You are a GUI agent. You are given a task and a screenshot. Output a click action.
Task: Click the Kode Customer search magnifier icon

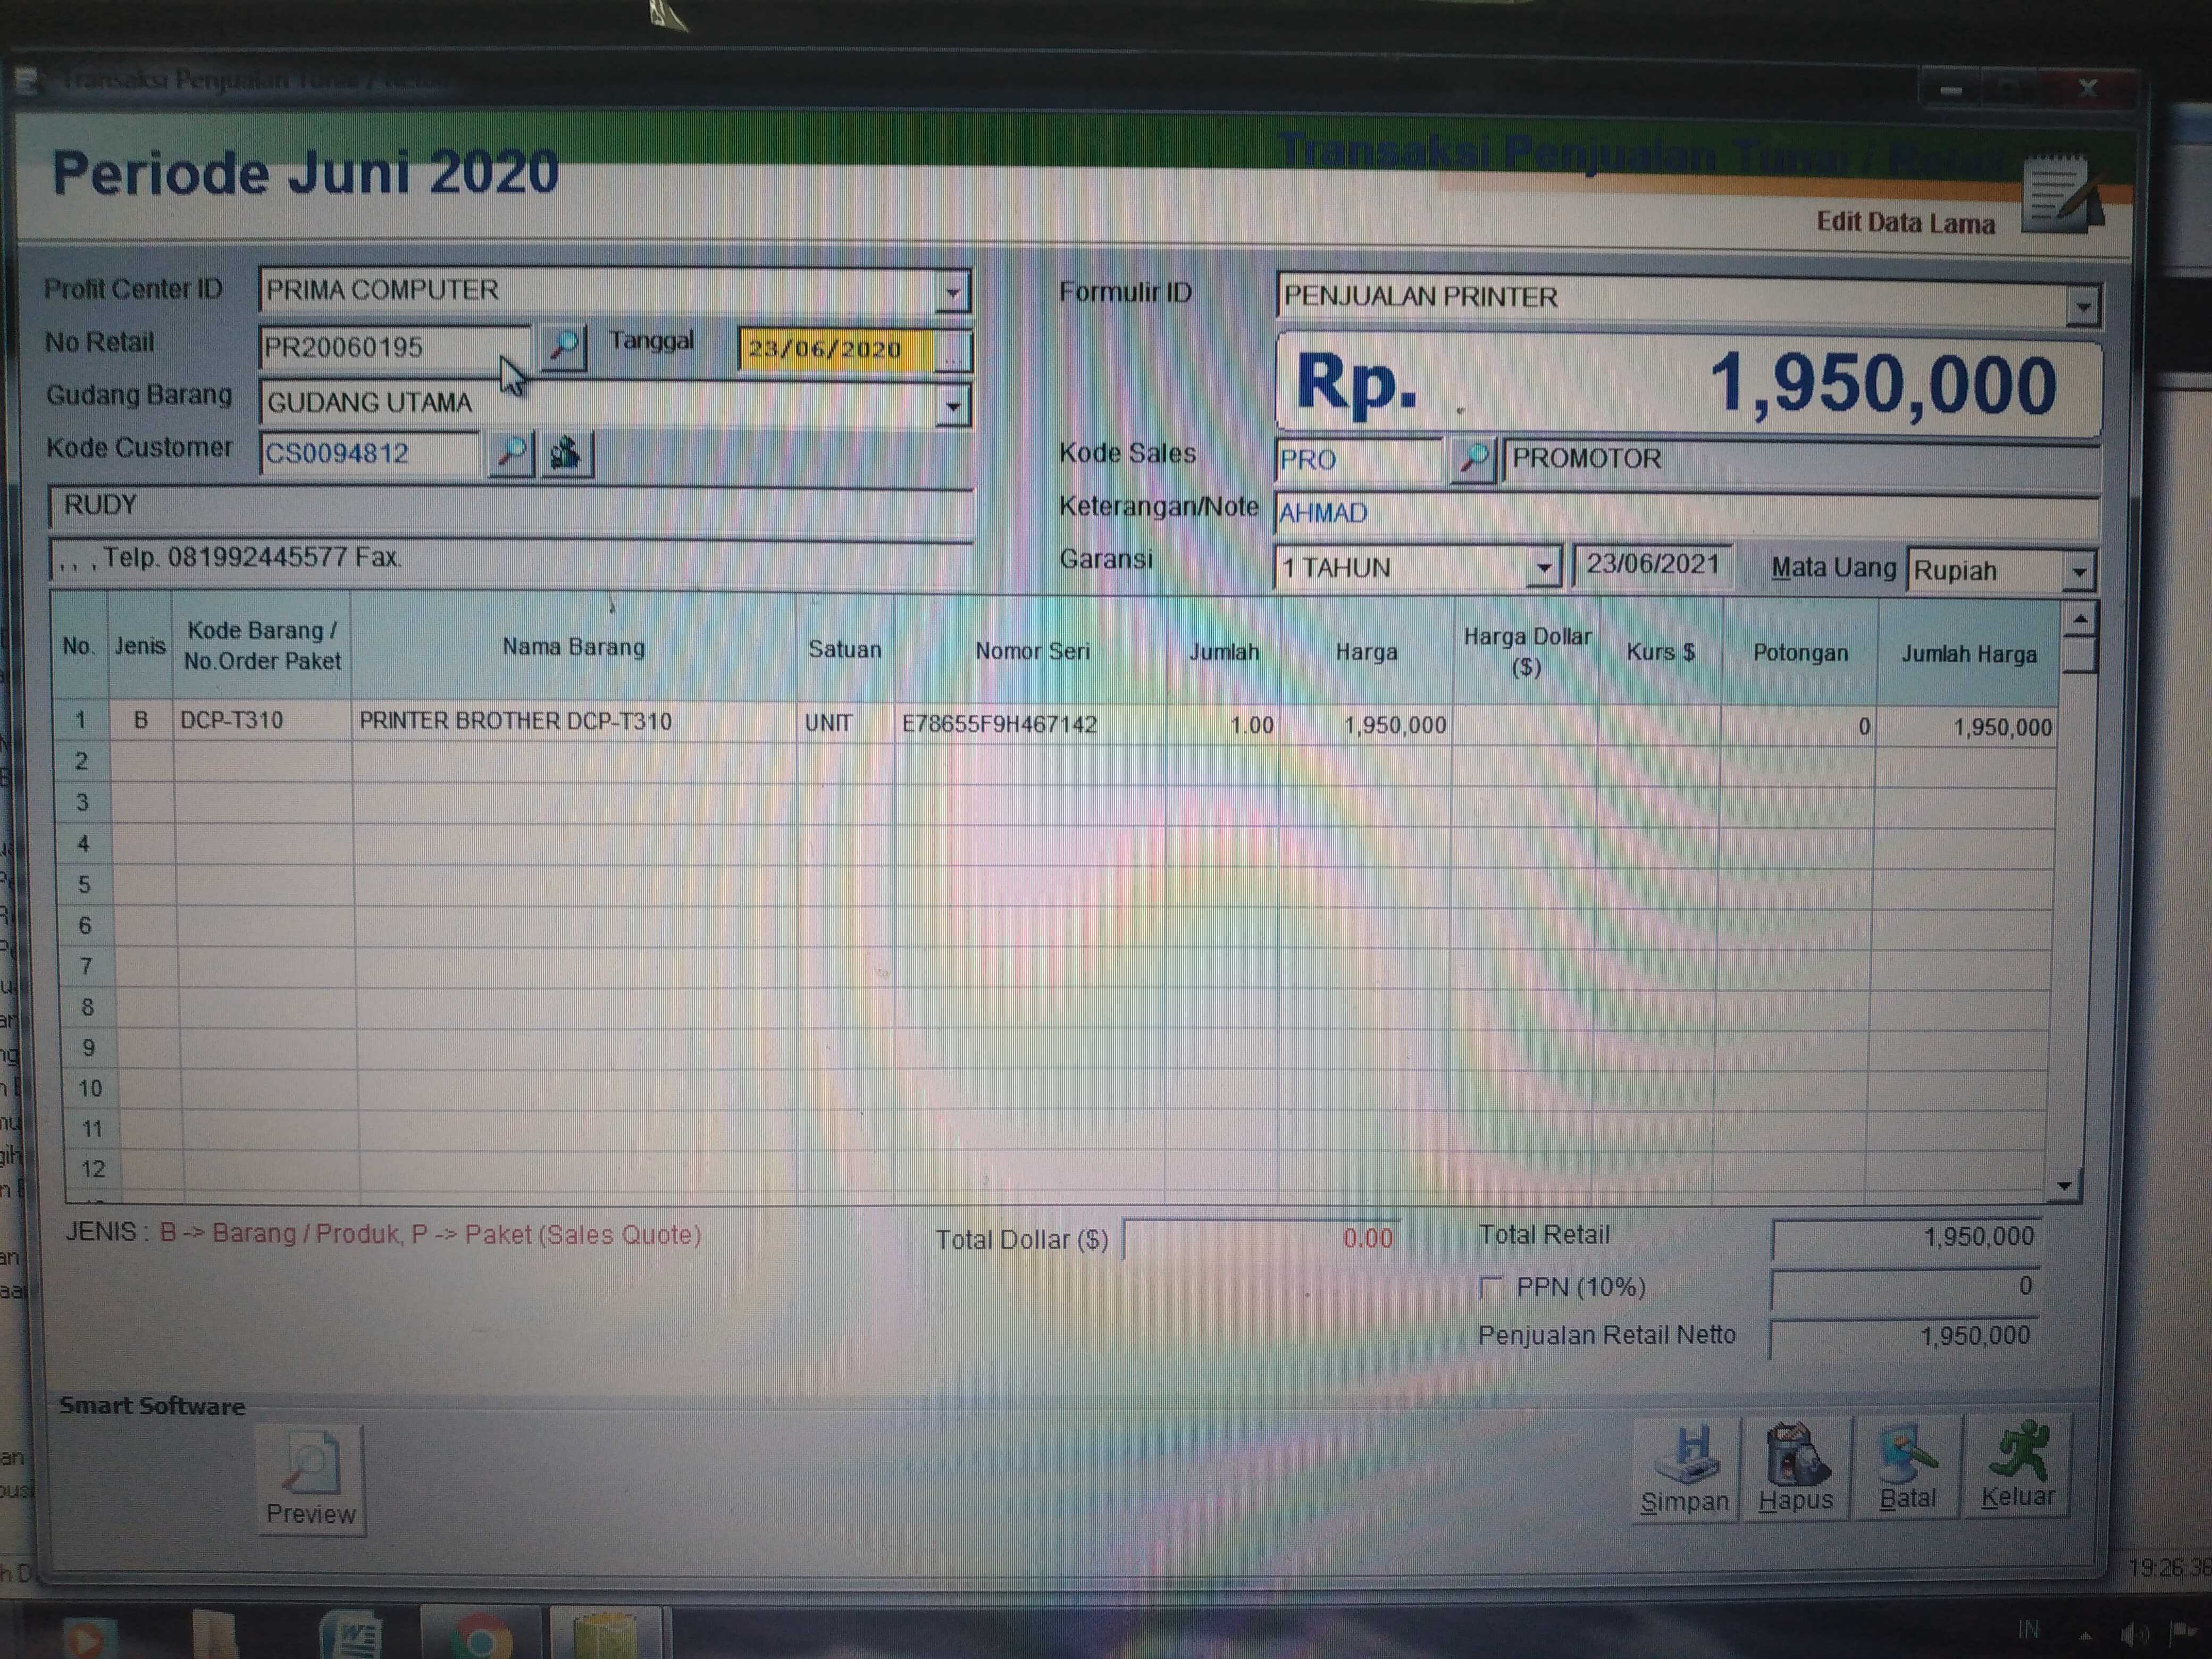point(511,453)
